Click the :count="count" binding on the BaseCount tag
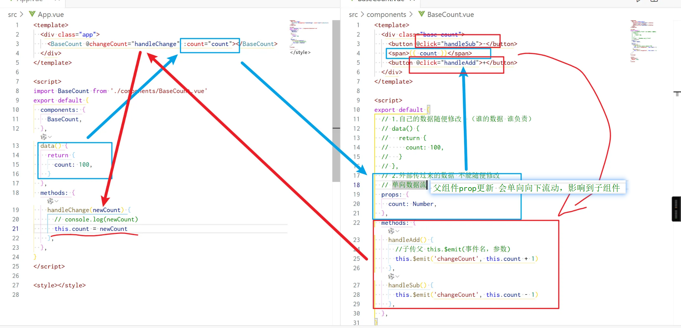This screenshot has height=328, width=681. (208, 44)
